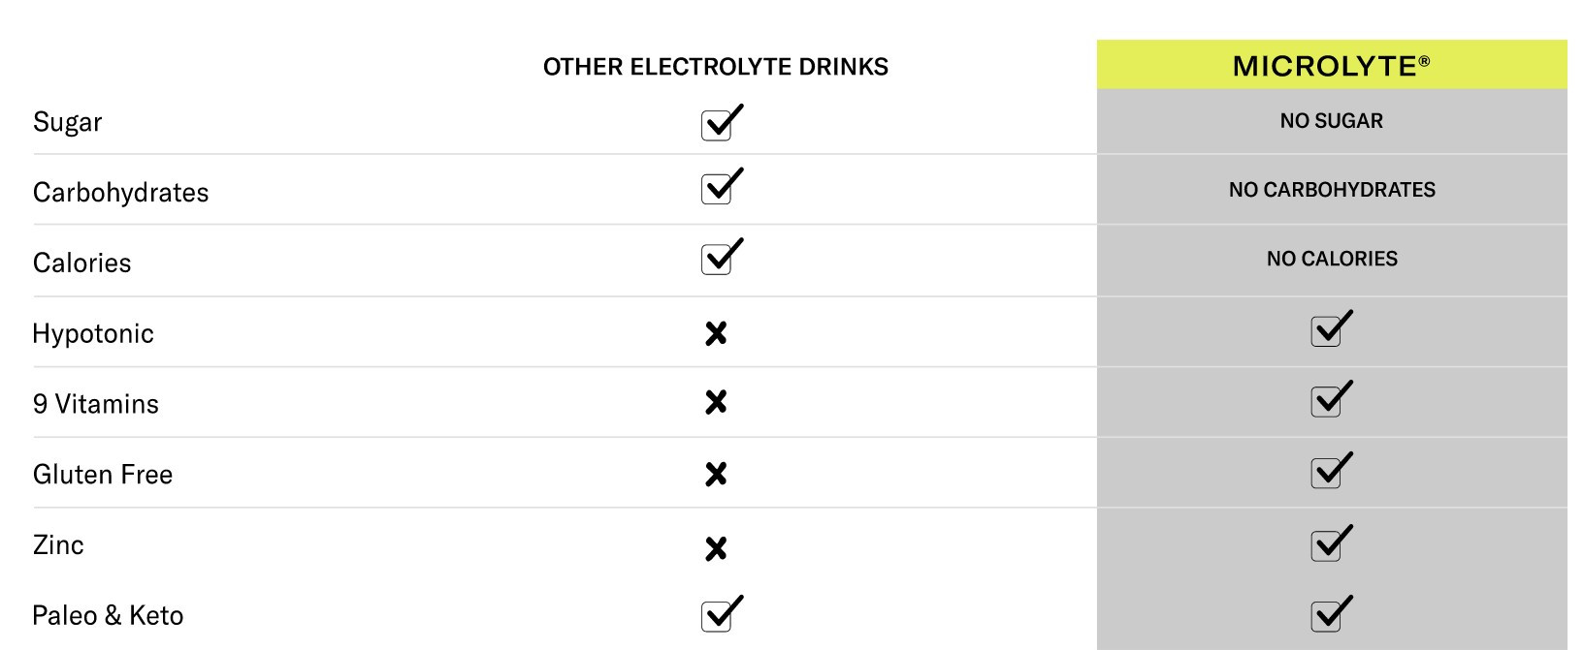This screenshot has width=1584, height=650.
Task: Click the Gluten Free X mark icon
Action: [716, 474]
